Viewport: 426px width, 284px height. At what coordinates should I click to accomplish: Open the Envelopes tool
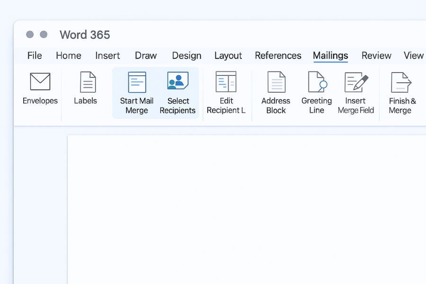click(40, 90)
